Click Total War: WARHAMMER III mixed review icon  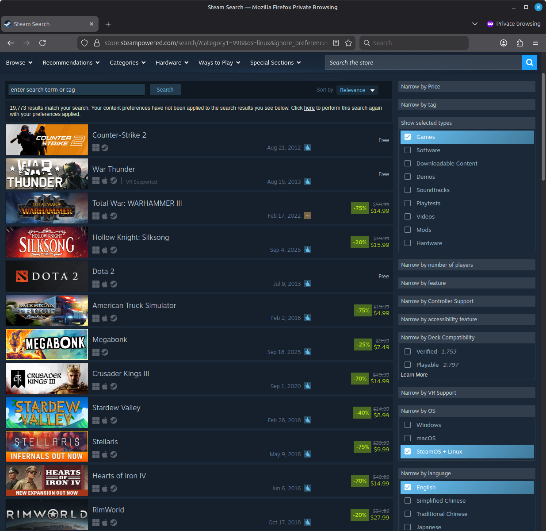pyautogui.click(x=308, y=215)
